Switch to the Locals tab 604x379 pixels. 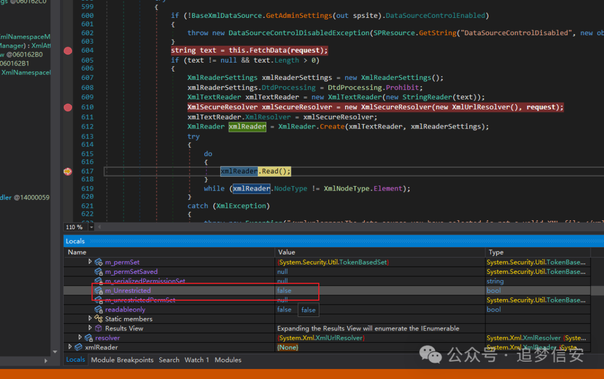[x=75, y=360]
